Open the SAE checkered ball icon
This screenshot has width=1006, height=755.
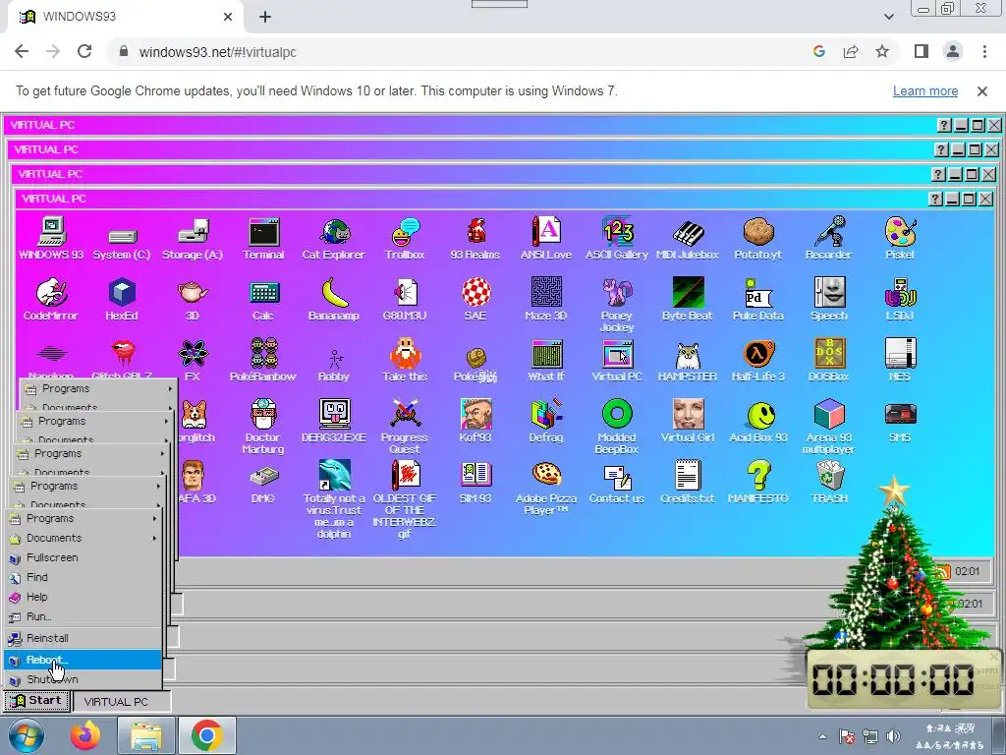pos(475,299)
